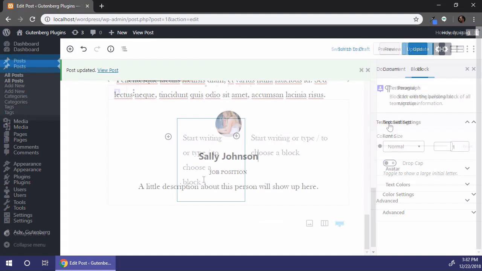Open Plugins in the admin sidebar

[22, 182]
